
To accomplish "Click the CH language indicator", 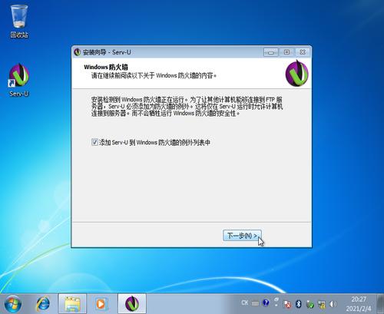I will (245, 302).
